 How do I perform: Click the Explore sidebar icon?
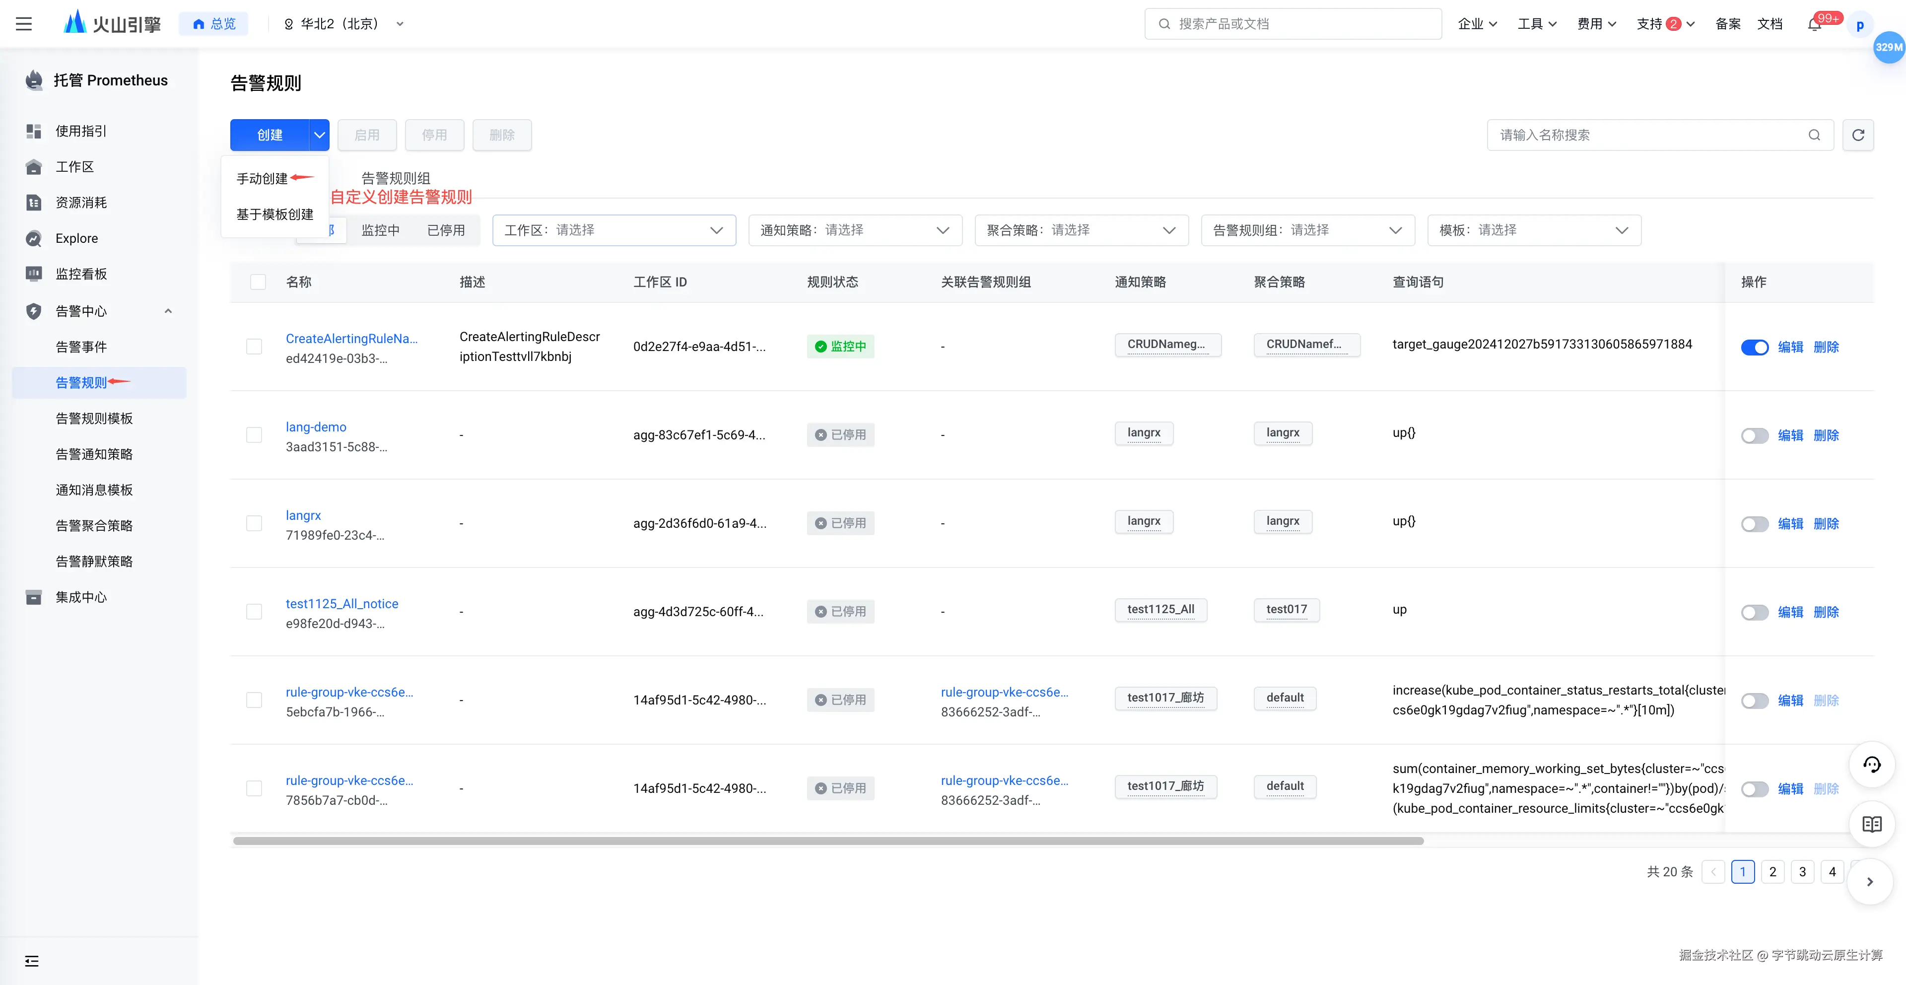(x=34, y=238)
